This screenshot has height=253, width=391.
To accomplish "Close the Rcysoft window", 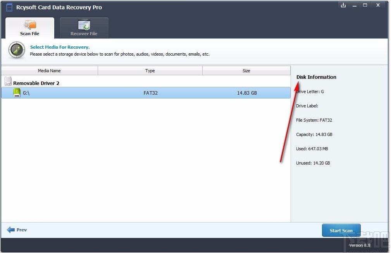I will pyautogui.click(x=378, y=5).
